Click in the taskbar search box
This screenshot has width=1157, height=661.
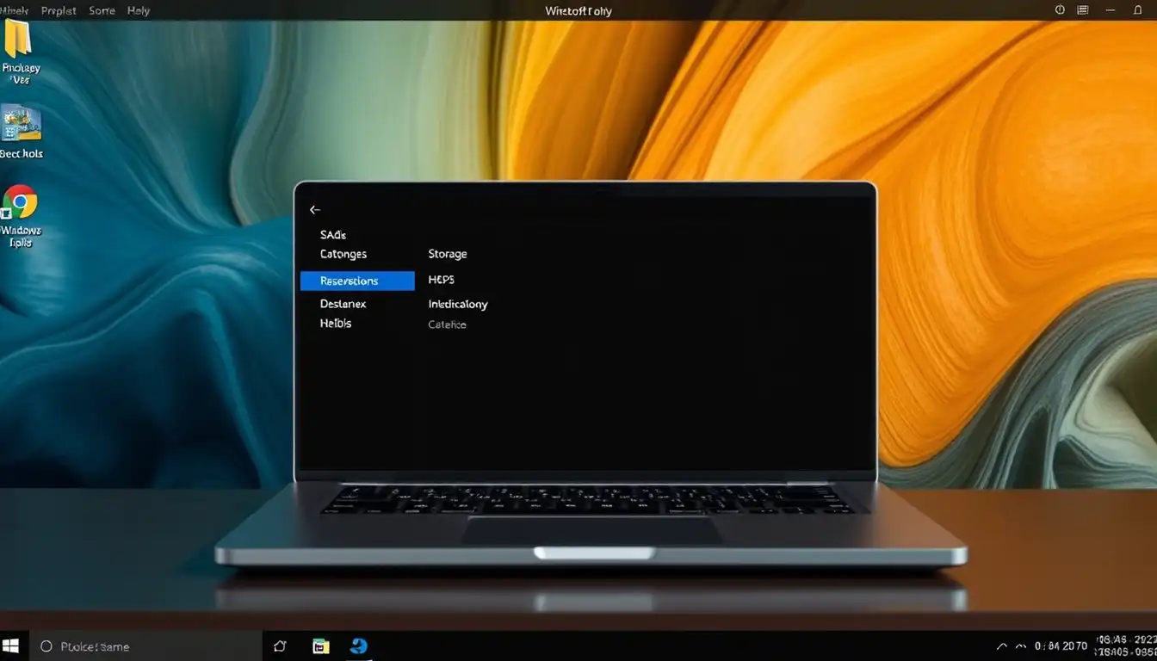pyautogui.click(x=146, y=646)
